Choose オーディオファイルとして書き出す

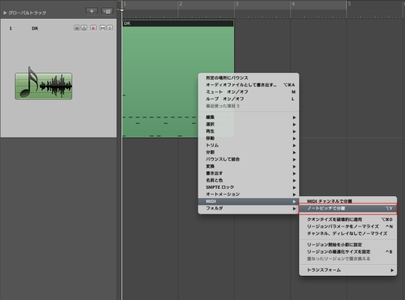[248, 85]
